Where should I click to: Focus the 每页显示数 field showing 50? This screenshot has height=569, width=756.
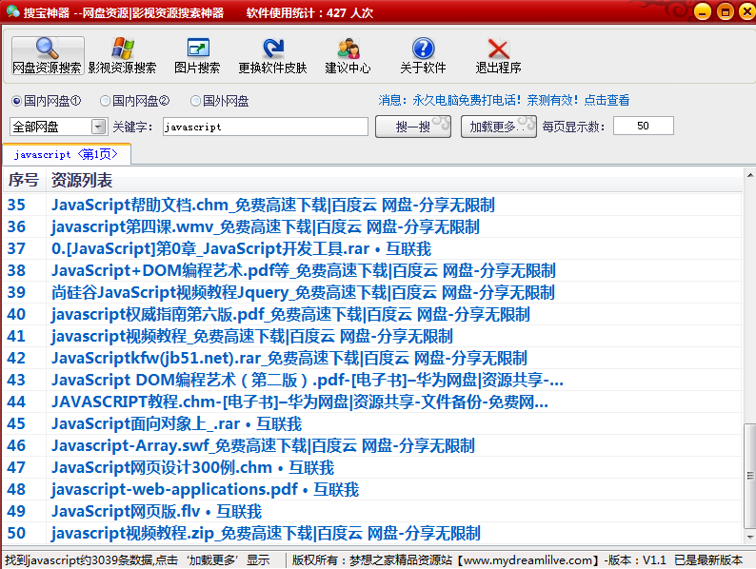644,126
